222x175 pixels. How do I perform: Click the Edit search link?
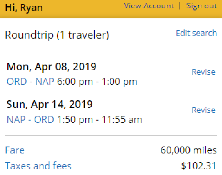(196, 33)
